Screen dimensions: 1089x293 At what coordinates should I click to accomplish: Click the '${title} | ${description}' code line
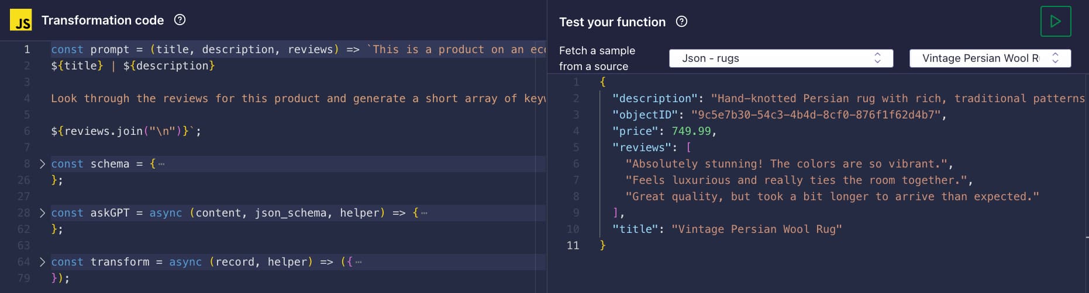click(x=133, y=66)
